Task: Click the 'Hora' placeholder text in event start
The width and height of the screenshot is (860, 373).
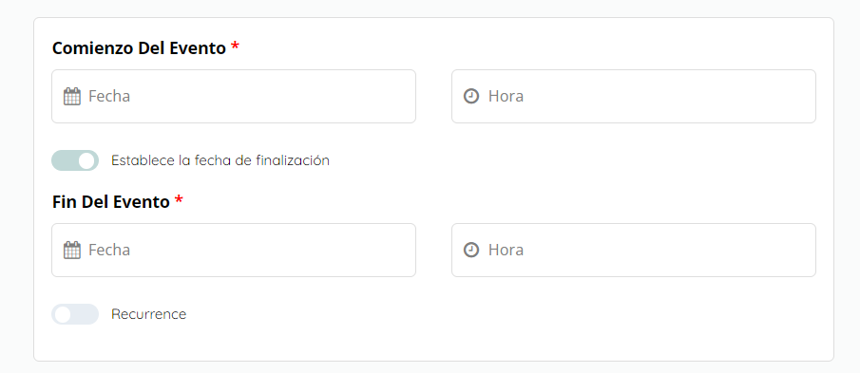Action: coord(506,97)
